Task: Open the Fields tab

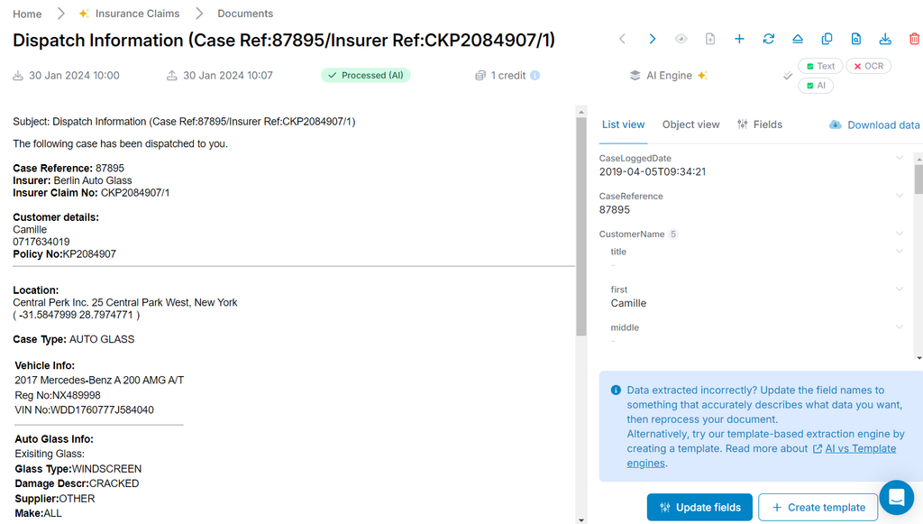Action: (760, 124)
